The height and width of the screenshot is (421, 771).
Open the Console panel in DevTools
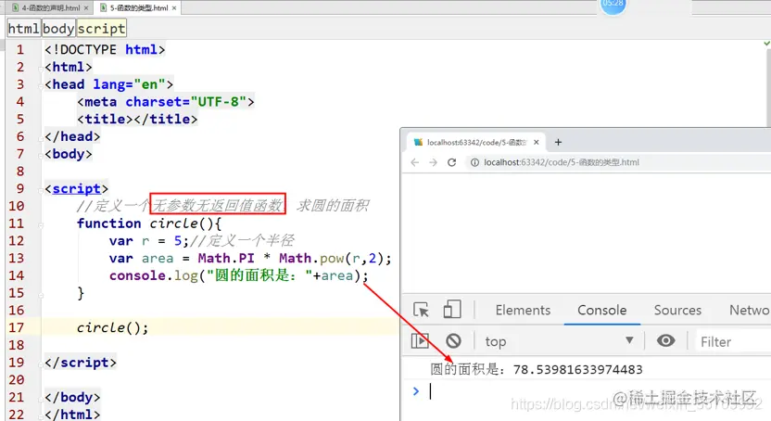pyautogui.click(x=601, y=311)
